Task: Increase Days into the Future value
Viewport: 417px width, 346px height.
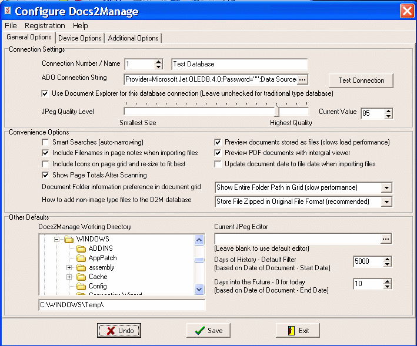Action: [388, 281]
